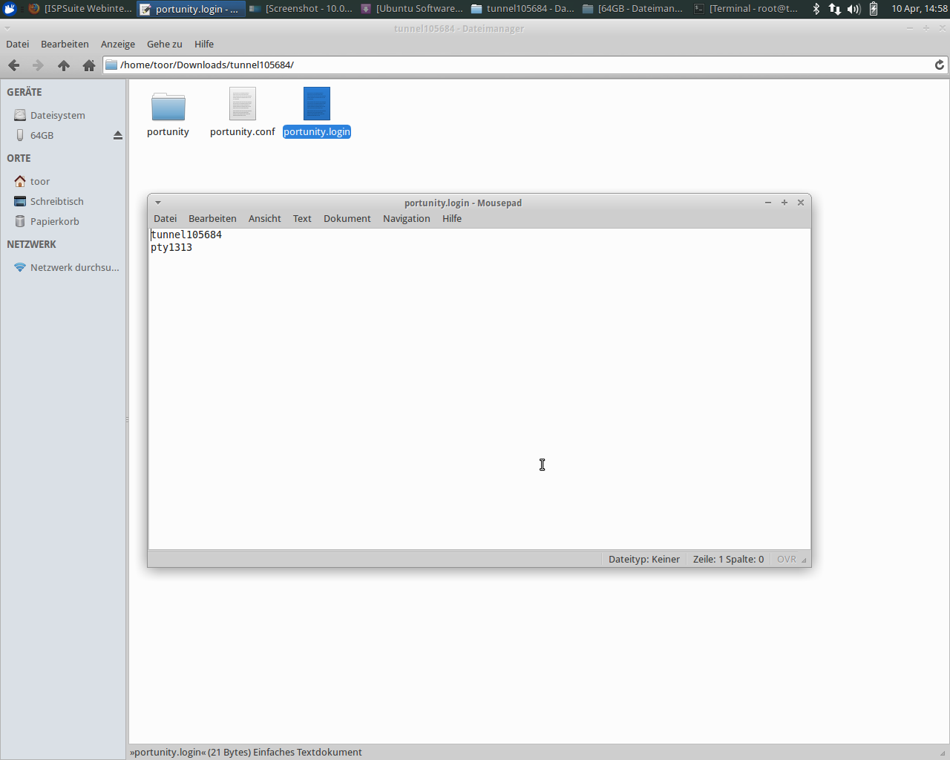This screenshot has width=950, height=760.
Task: Select the portunity.login file icon
Action: coord(316,104)
